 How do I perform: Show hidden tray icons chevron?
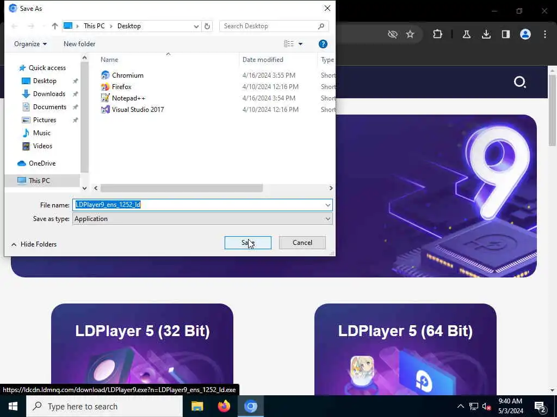(460, 406)
